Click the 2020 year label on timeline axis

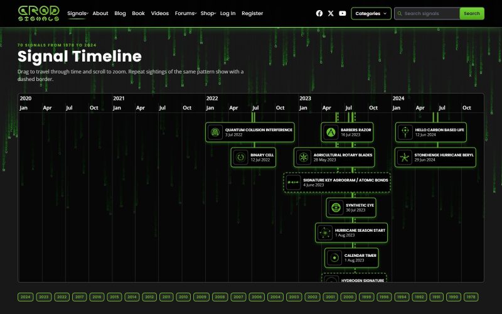click(x=26, y=99)
